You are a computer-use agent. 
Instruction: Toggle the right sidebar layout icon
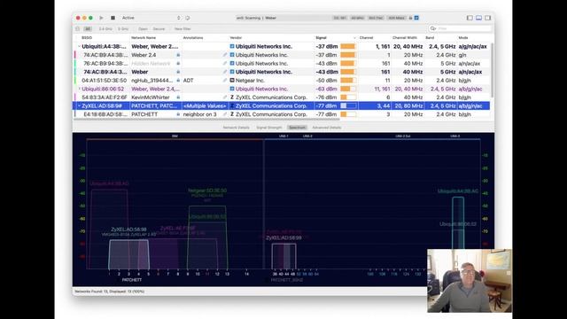[488, 18]
